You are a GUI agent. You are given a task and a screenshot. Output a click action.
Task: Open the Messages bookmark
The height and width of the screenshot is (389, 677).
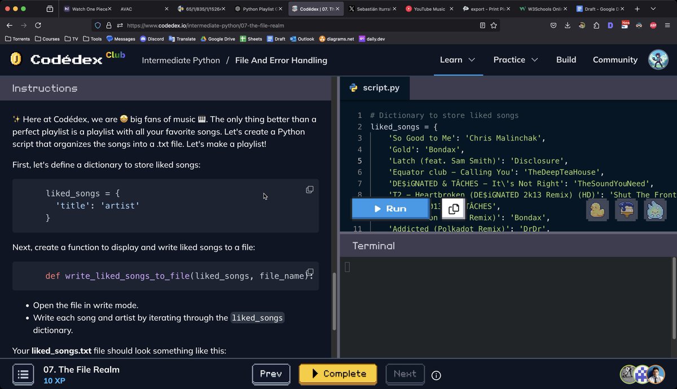pos(121,39)
